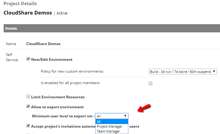Check the Limit Environment Resources checkbox

[28, 96]
